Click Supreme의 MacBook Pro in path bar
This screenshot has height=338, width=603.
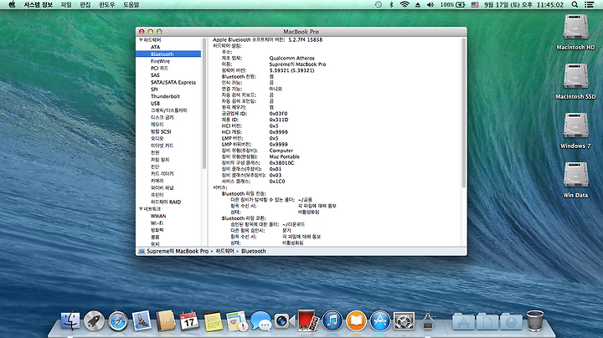pos(178,251)
